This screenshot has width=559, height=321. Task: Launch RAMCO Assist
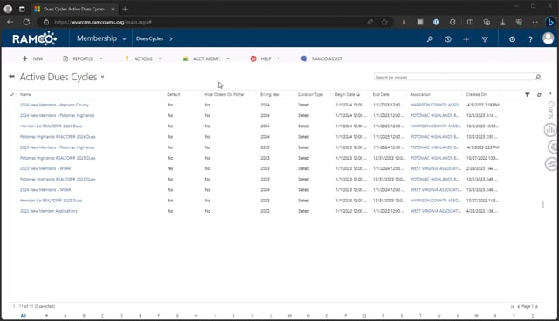[x=321, y=58]
